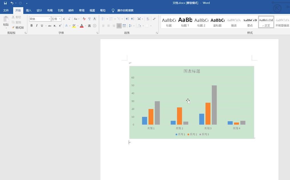Image resolution: width=290 pixels, height=180 pixels.
Task: Click the chart title 图表标题
Action: point(192,71)
